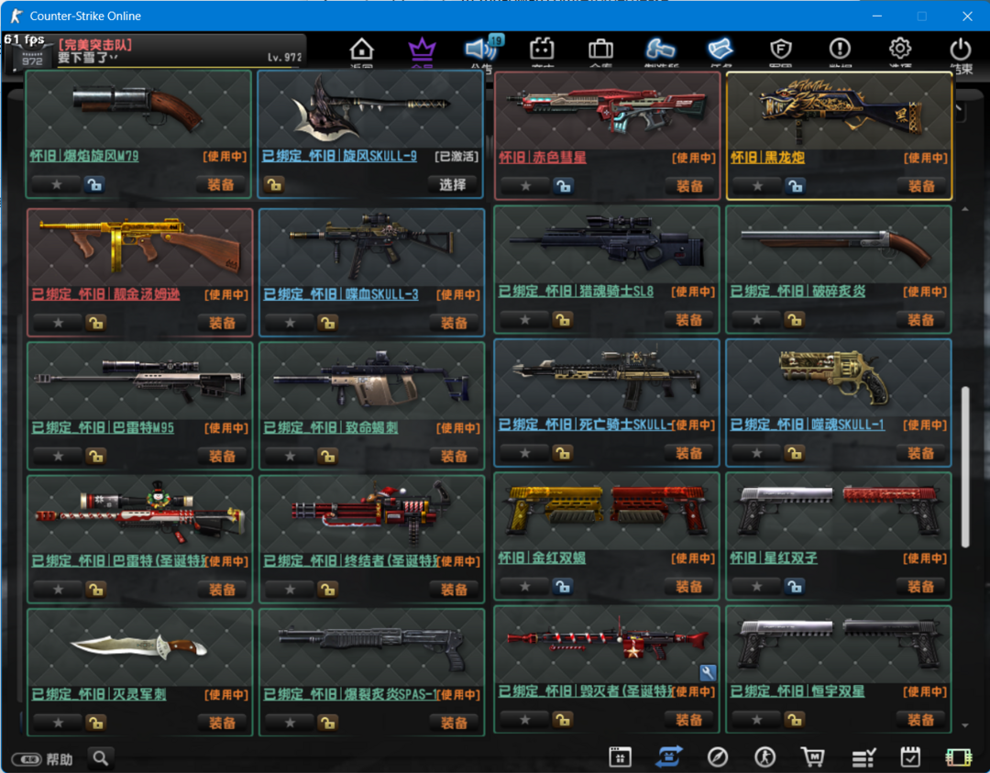The width and height of the screenshot is (990, 773).
Task: Select the 黑龙炮 dragon cannon image
Action: 839,109
